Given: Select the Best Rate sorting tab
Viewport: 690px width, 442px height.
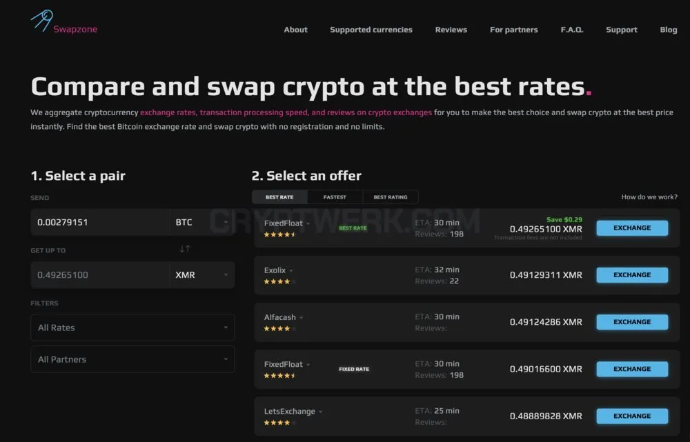Looking at the screenshot, I should click(x=279, y=197).
